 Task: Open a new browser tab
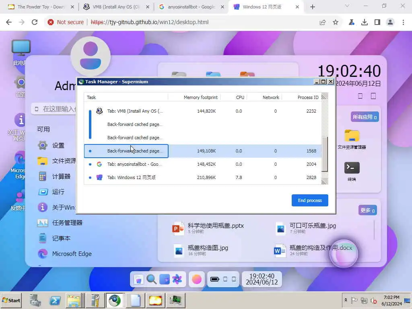tap(312, 7)
